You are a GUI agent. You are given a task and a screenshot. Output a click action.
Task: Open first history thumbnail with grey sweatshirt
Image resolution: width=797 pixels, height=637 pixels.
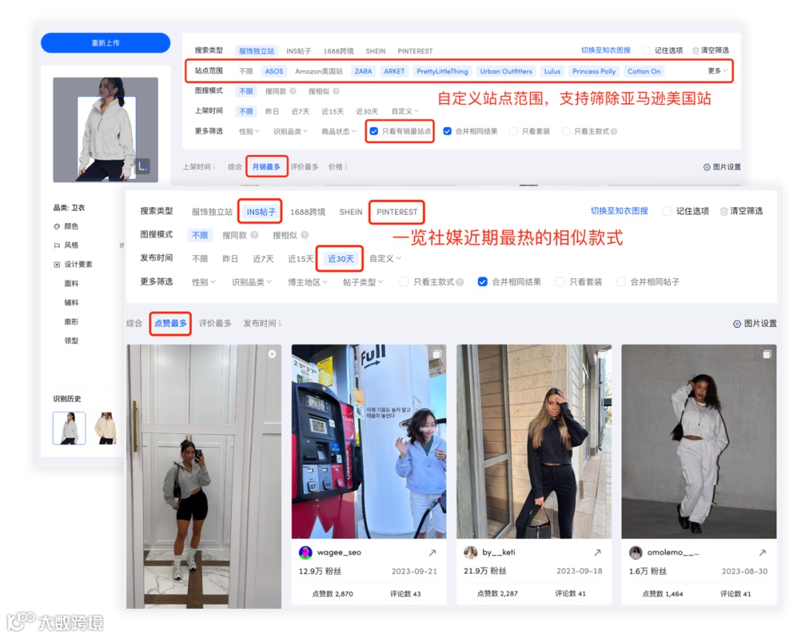tap(69, 428)
